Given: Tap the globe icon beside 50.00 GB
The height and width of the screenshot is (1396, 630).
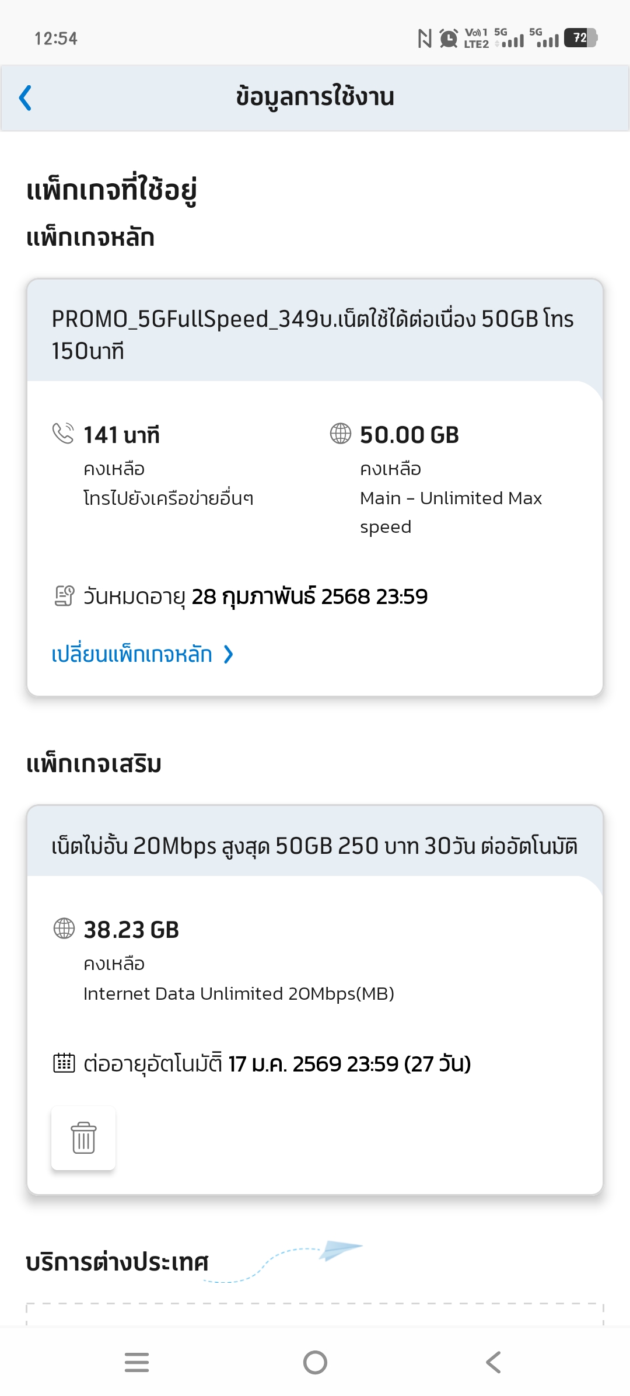Looking at the screenshot, I should click(341, 434).
